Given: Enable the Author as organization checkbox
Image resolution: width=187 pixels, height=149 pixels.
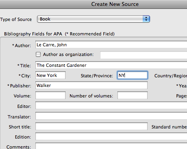Looking at the screenshot, I should [x=38, y=54].
